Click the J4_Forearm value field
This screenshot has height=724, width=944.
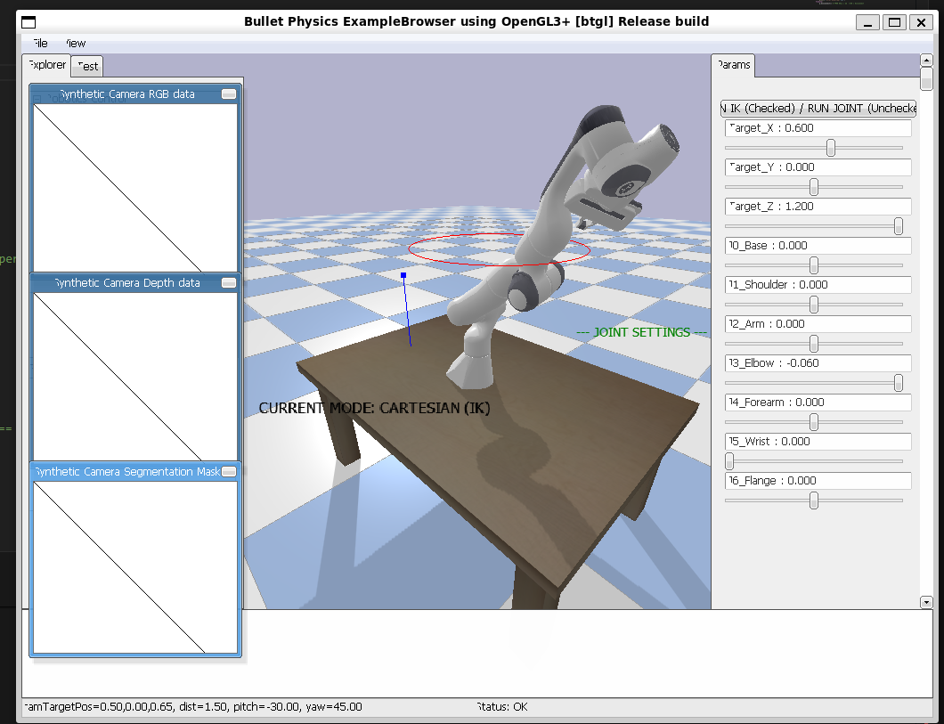pyautogui.click(x=818, y=402)
